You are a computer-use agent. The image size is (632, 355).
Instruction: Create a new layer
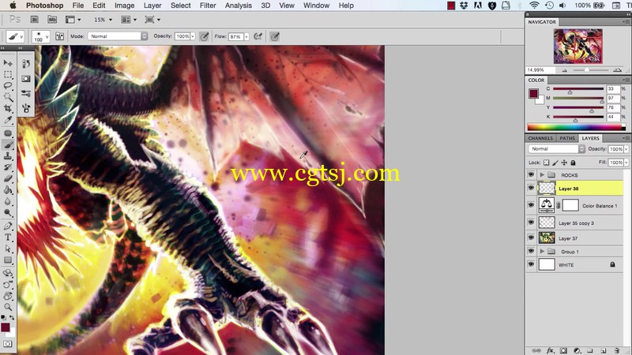click(604, 350)
